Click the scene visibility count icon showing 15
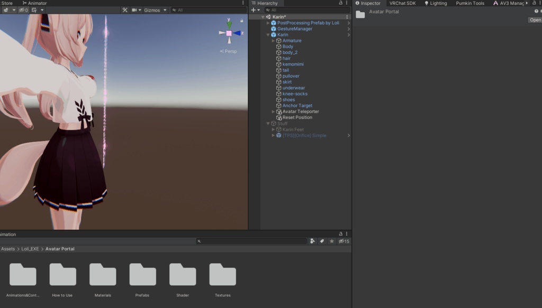 (x=344, y=241)
